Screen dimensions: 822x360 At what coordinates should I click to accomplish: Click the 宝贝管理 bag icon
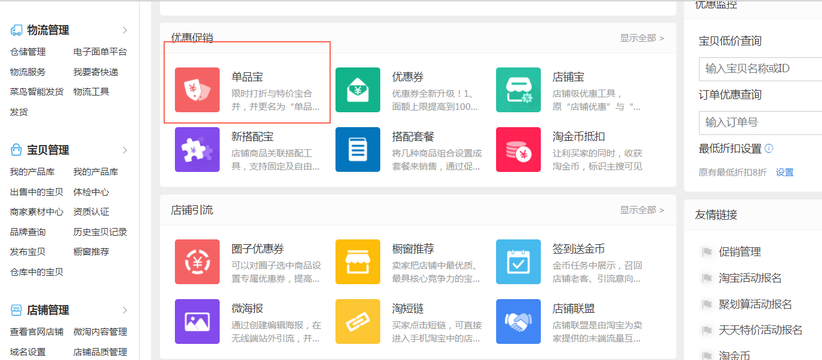tap(17, 150)
